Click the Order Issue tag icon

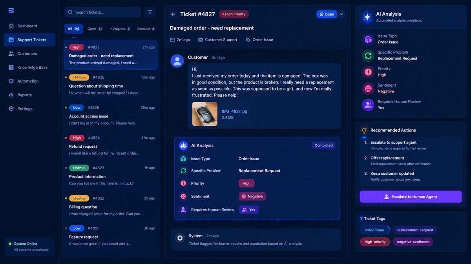(x=248, y=40)
